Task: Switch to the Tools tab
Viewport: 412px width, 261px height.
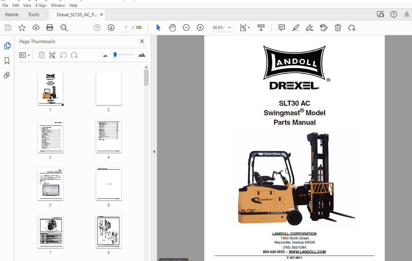Action: click(x=33, y=15)
